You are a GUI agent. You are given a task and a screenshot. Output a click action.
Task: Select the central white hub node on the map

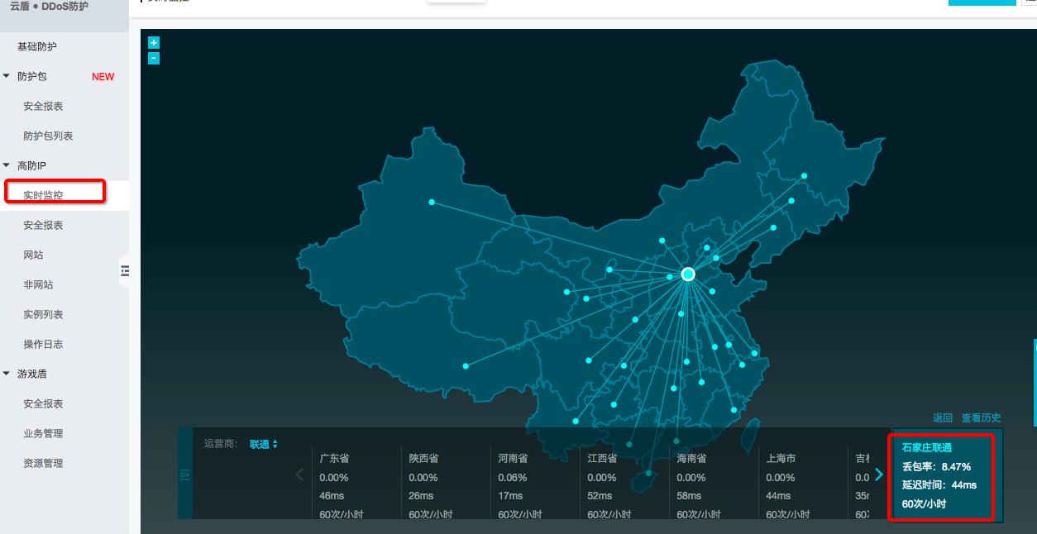pyautogui.click(x=687, y=274)
